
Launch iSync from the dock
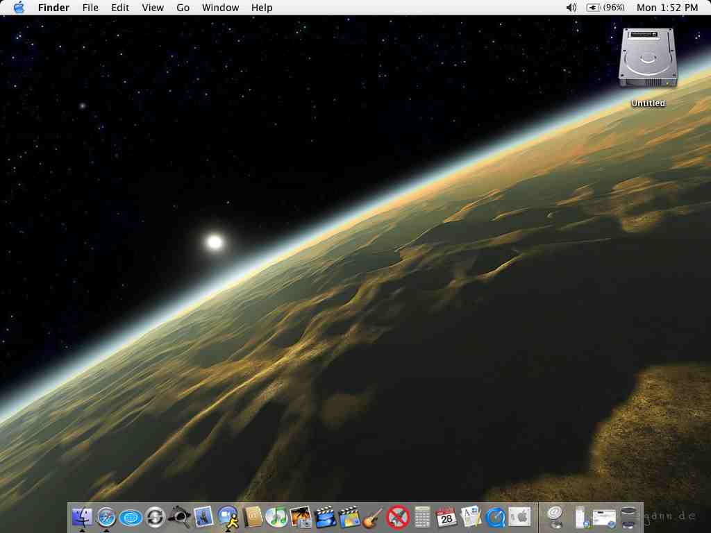click(x=155, y=517)
